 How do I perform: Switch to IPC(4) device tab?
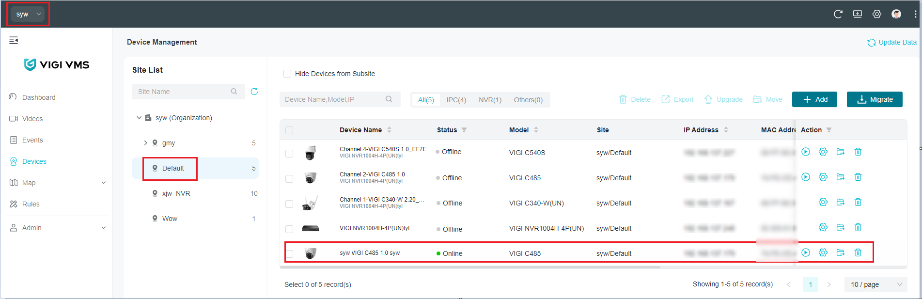(456, 100)
